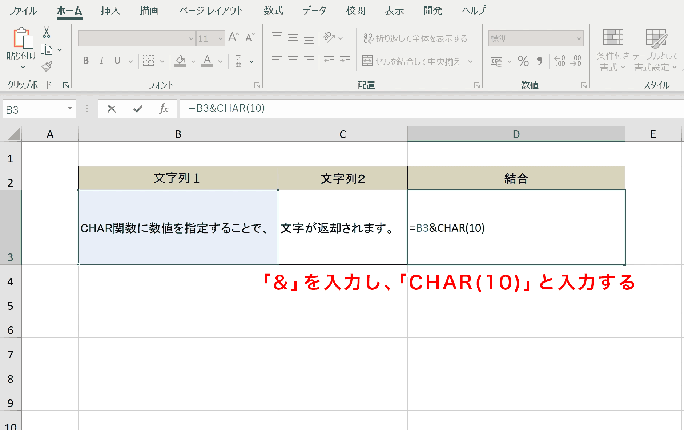Screen dimensions: 684x430
Task: Align text right
Action: click(x=309, y=61)
